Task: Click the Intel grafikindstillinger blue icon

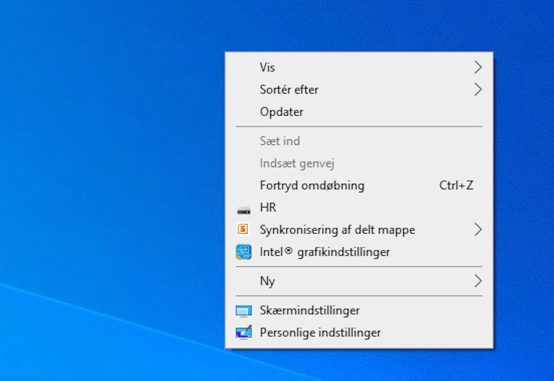Action: (243, 252)
